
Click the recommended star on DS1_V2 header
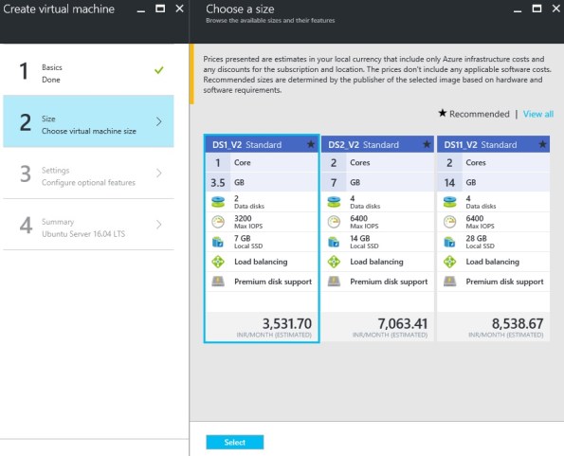click(x=311, y=144)
